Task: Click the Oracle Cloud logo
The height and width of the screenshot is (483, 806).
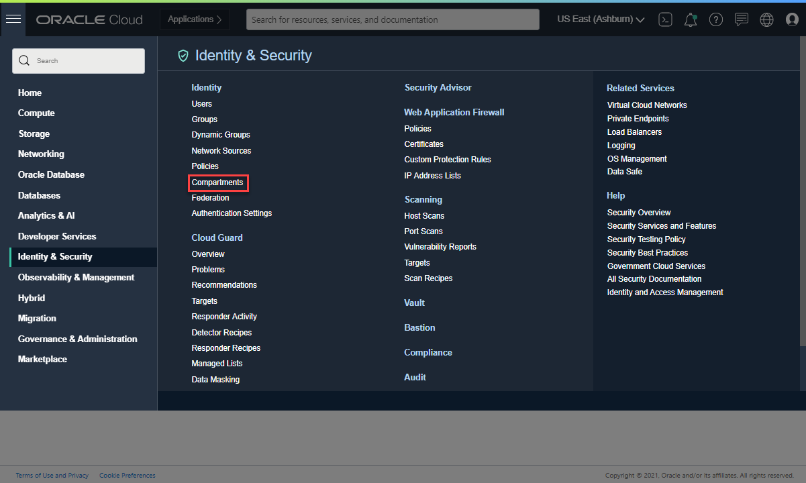Action: tap(89, 19)
